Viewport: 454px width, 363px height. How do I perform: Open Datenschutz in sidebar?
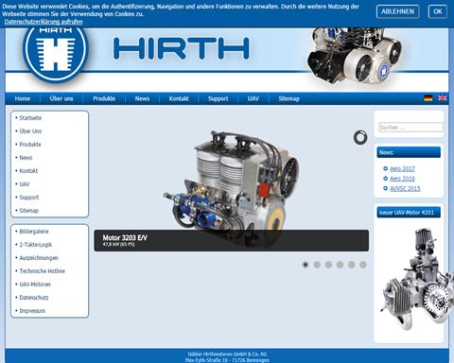pyautogui.click(x=34, y=298)
